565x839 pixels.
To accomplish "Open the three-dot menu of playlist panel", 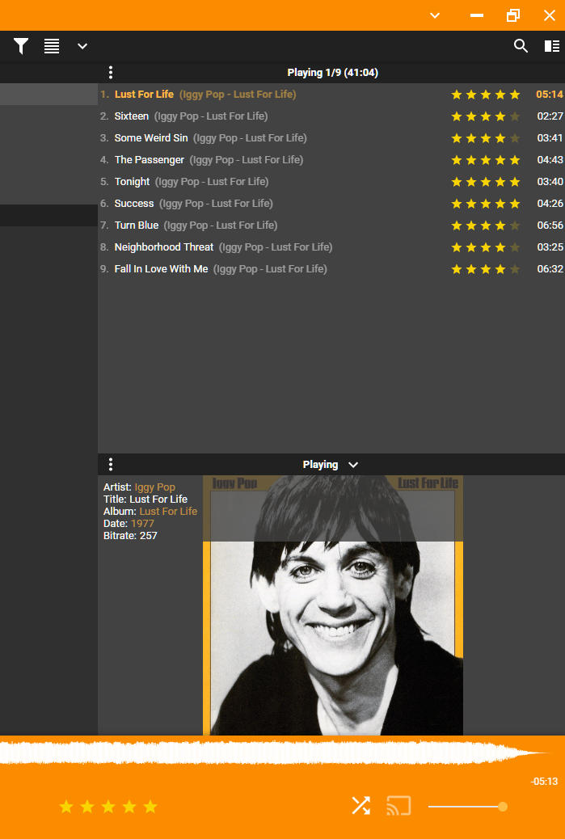I will 111,72.
